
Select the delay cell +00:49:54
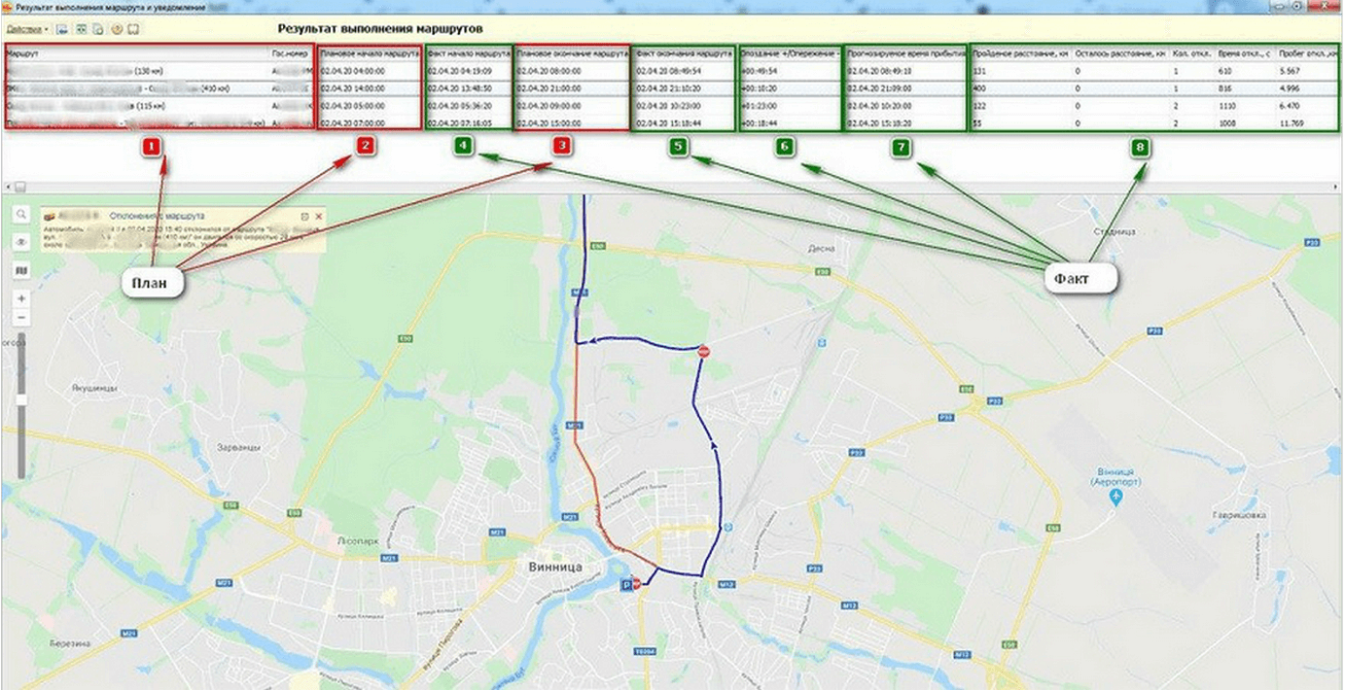[790, 71]
